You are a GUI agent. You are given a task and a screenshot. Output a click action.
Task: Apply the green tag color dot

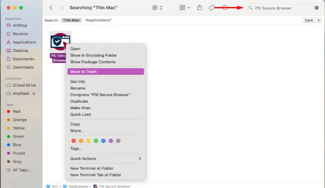click(96, 141)
